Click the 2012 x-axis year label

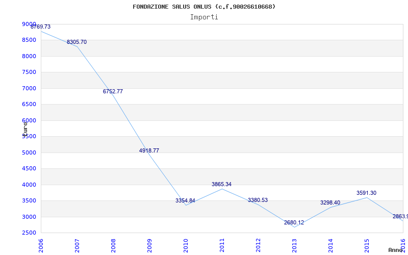[x=258, y=245]
